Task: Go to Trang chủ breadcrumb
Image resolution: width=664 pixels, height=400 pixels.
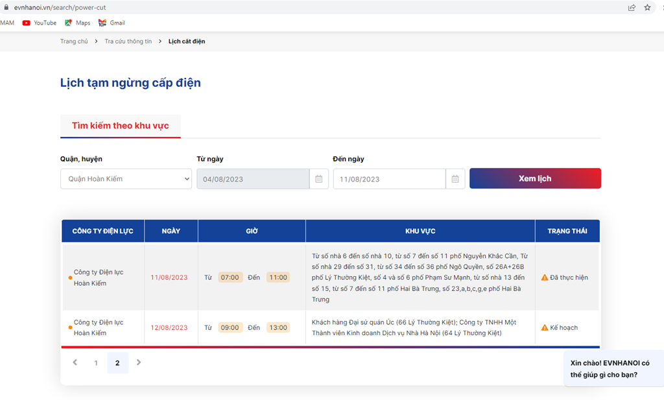Action: (x=74, y=41)
